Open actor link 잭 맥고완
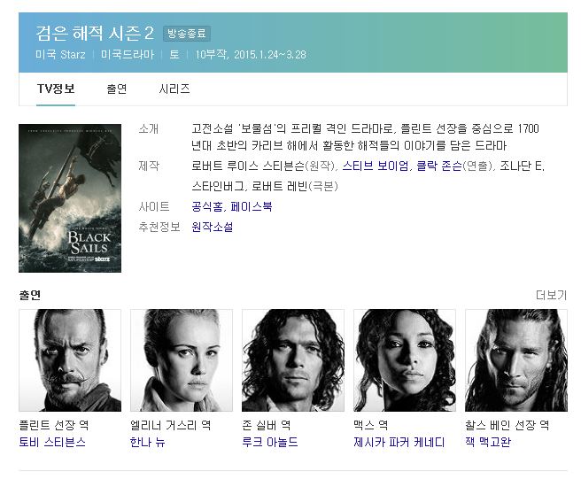Screen dimensions: 581x479 (x=488, y=442)
